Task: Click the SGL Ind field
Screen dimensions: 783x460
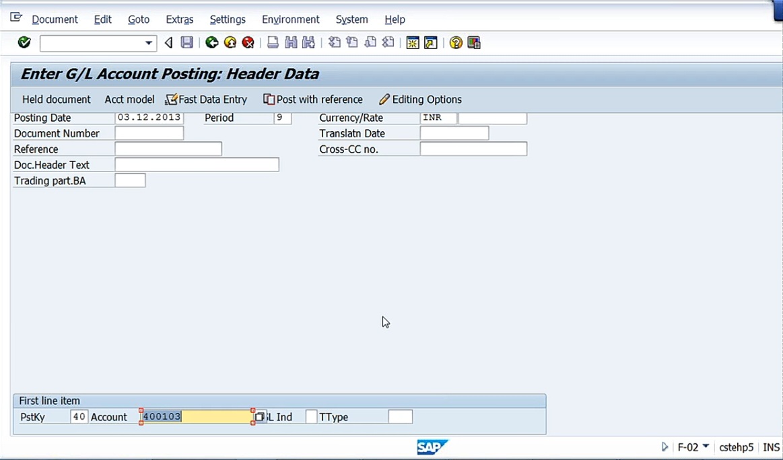Action: [x=311, y=416]
